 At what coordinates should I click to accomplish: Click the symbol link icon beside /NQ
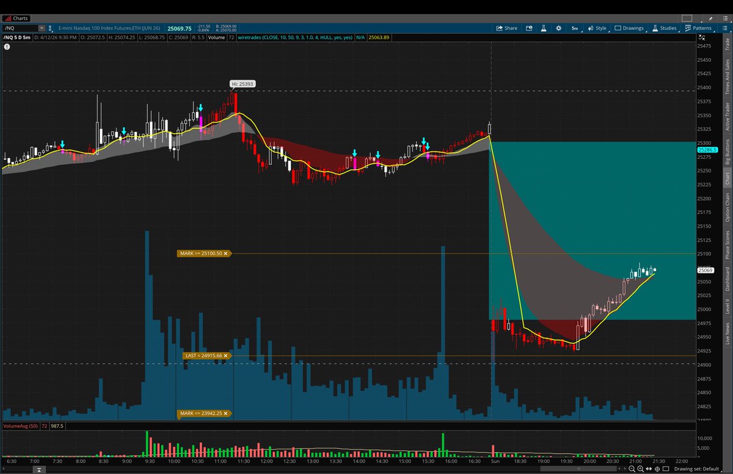(x=50, y=28)
